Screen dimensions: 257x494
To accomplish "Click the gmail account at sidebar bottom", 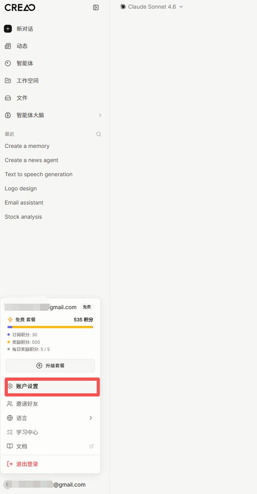I will point(44,485).
